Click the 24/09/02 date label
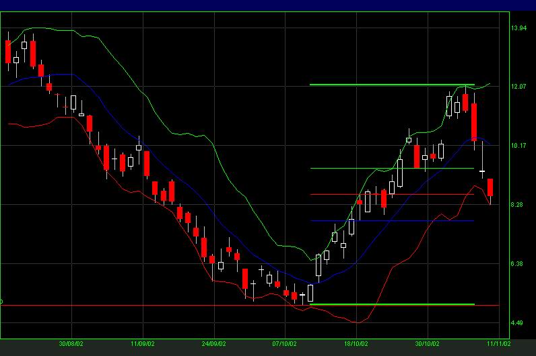536x356 pixels. 214,344
